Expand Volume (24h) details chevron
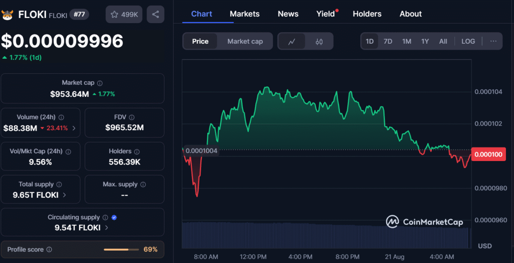Image resolution: width=514 pixels, height=263 pixels. point(74,128)
